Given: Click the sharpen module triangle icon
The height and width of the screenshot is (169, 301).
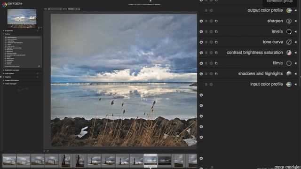Looking at the screenshot, I should (289, 21).
